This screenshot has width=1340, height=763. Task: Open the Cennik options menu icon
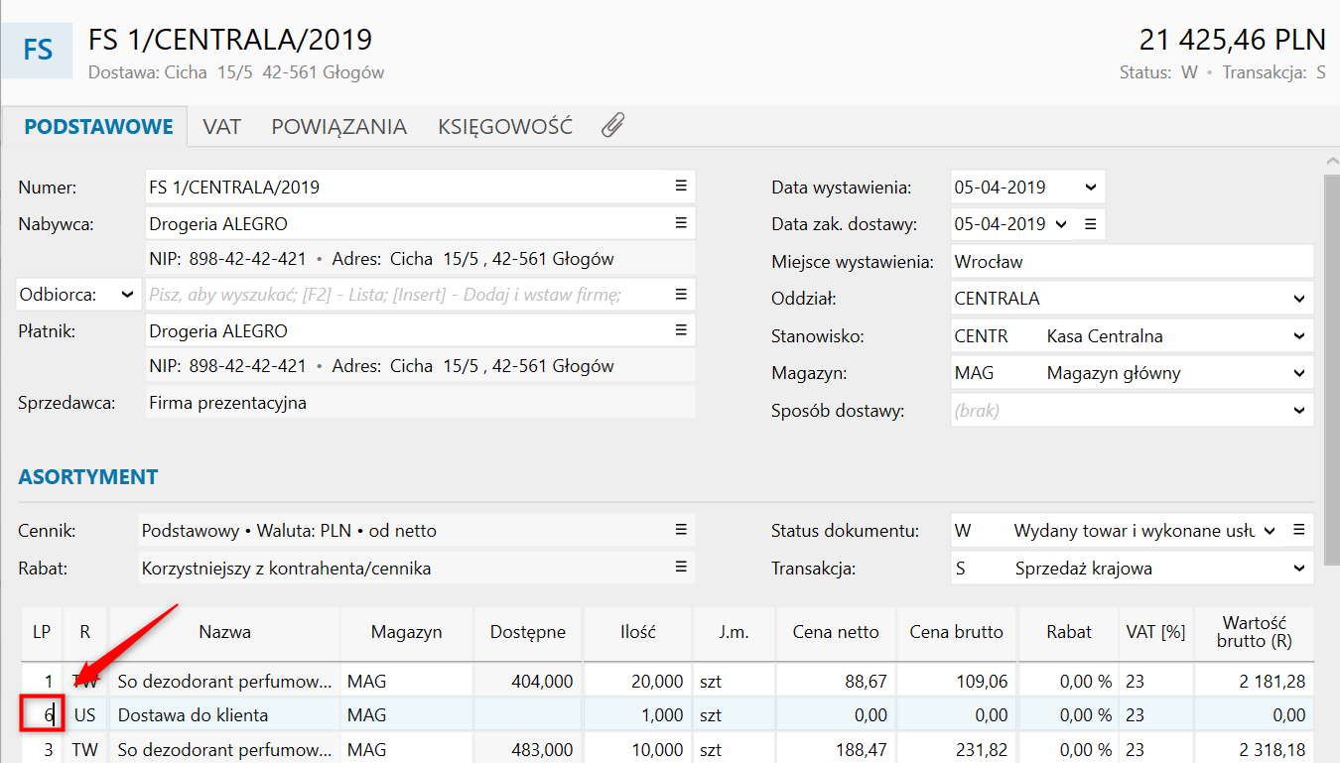(681, 530)
